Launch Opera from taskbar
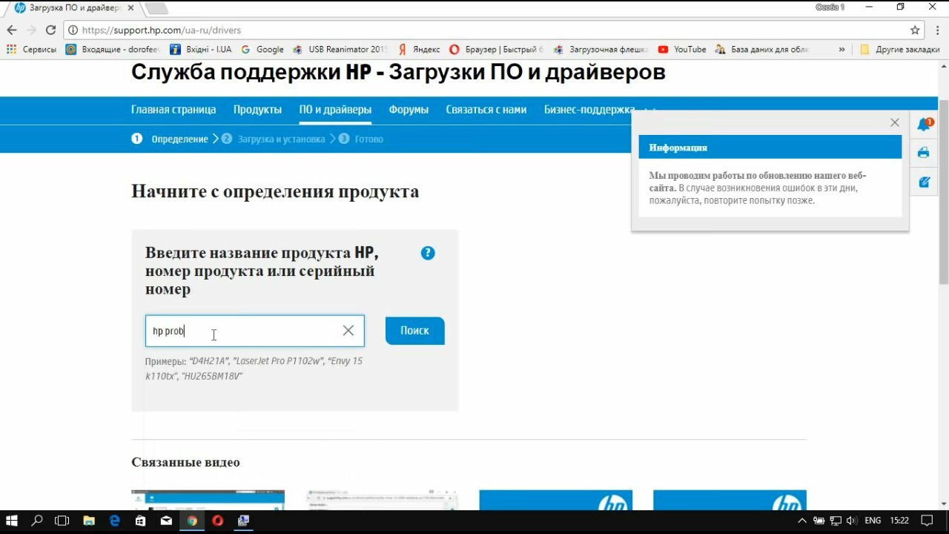Image resolution: width=949 pixels, height=534 pixels. point(218,521)
